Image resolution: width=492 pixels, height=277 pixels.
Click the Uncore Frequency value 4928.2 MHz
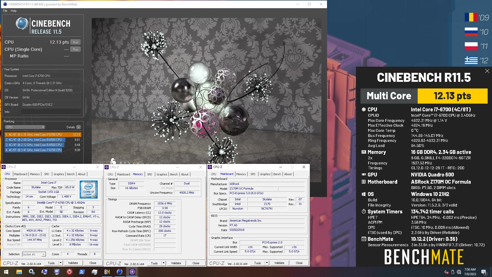[187, 193]
